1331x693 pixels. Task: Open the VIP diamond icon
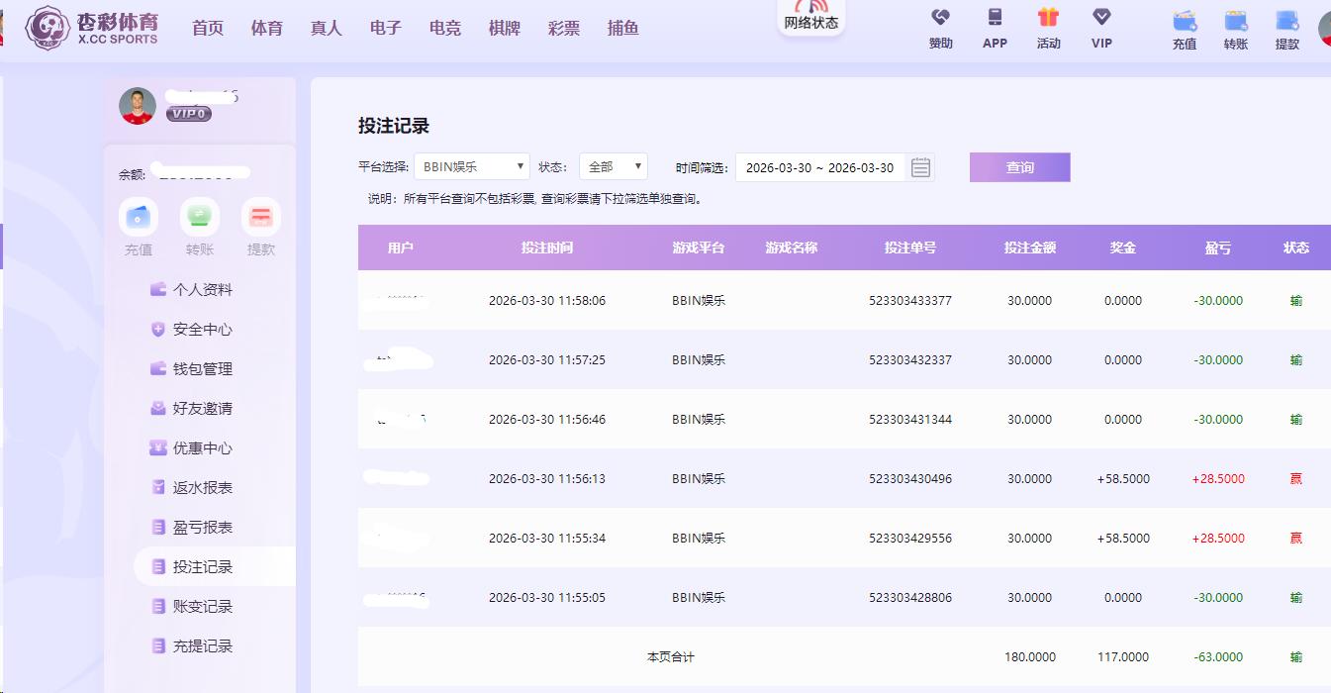tap(1101, 17)
